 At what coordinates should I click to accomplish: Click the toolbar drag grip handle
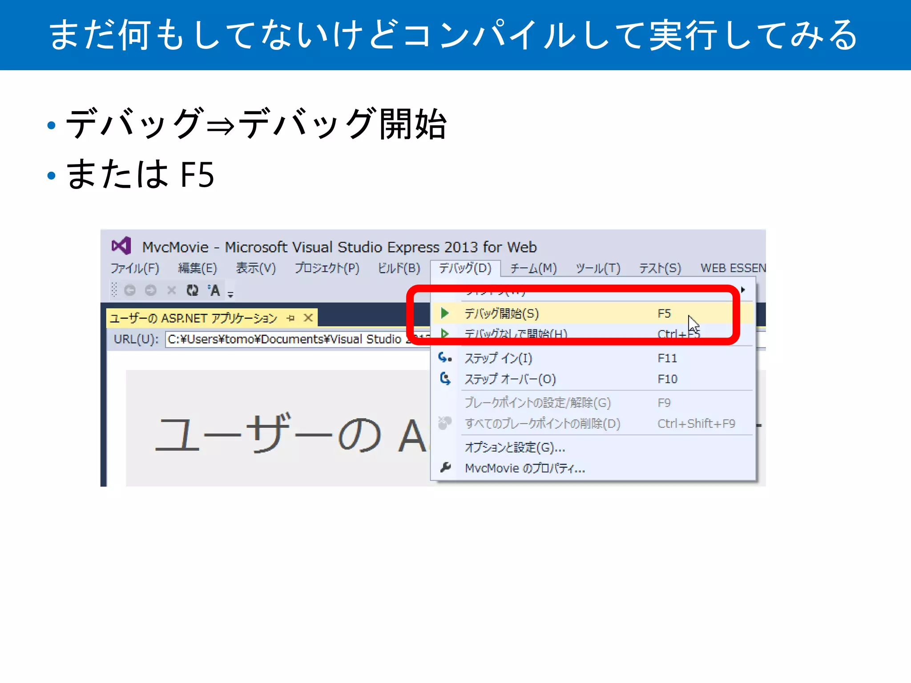coord(114,290)
